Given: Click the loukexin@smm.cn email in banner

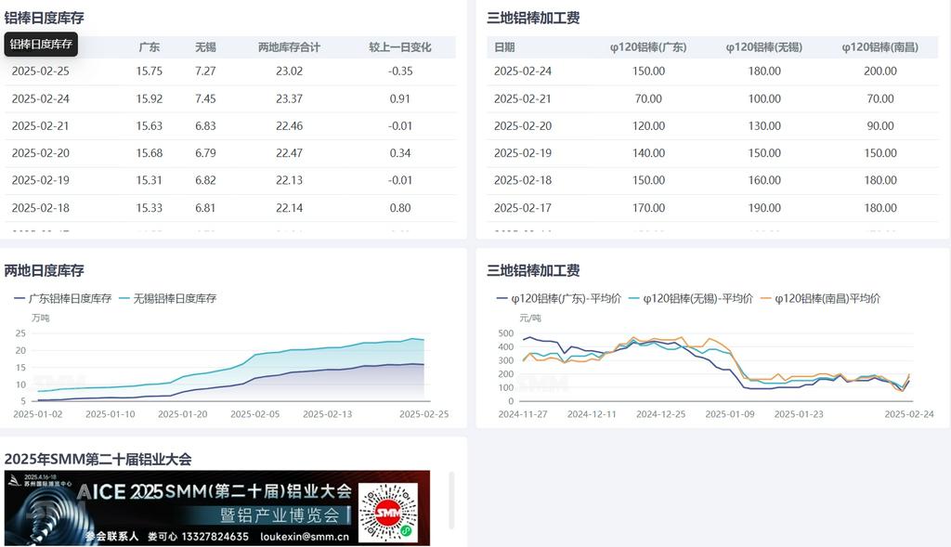Looking at the screenshot, I should coord(305,536).
